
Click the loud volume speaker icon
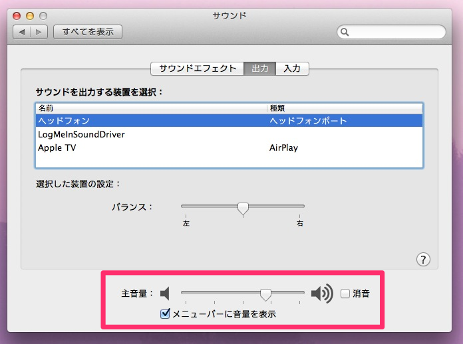[322, 294]
